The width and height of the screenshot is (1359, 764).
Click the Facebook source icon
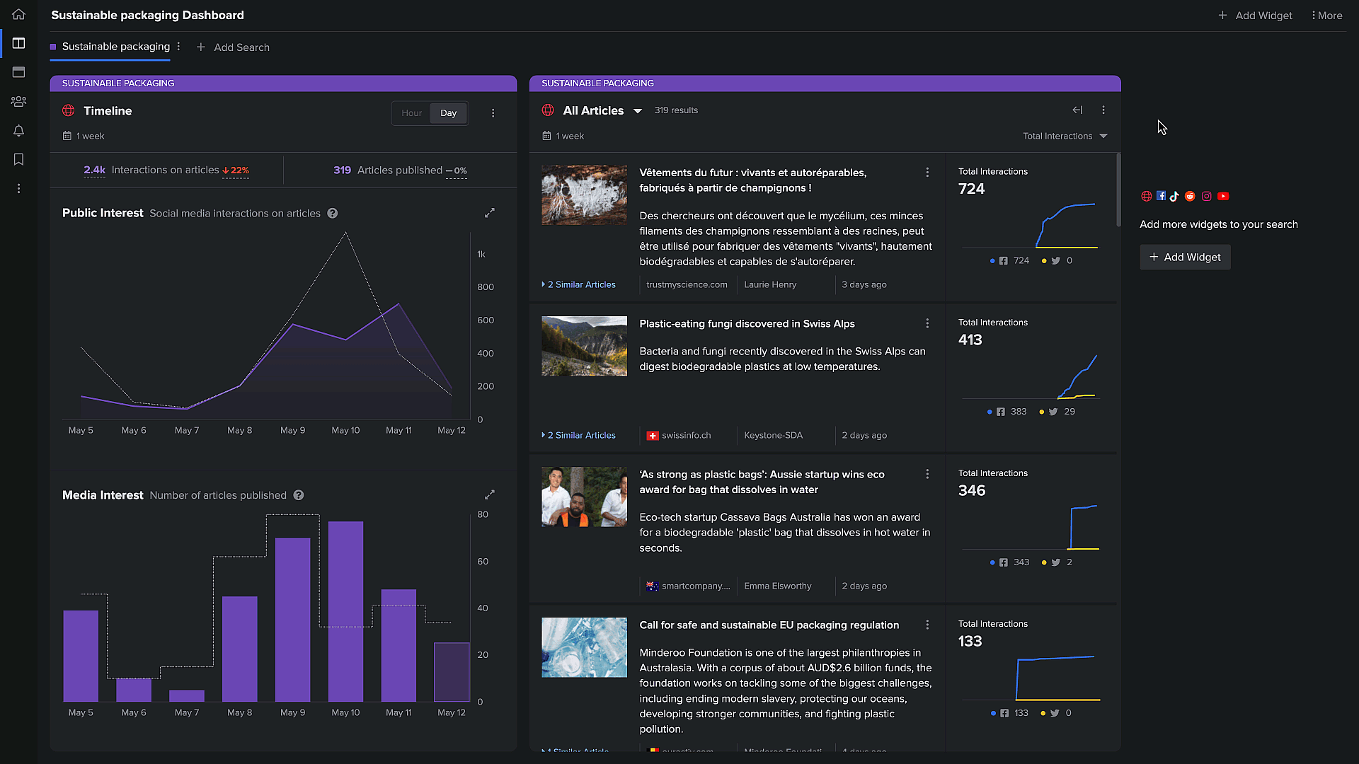click(x=1161, y=195)
